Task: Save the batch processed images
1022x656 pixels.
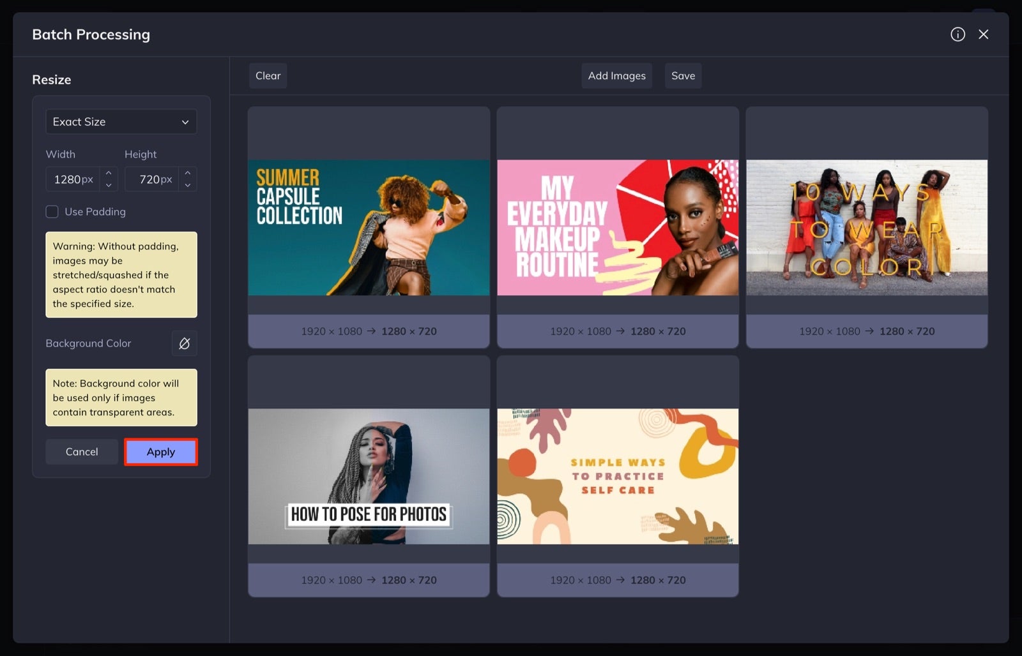Action: [x=683, y=76]
